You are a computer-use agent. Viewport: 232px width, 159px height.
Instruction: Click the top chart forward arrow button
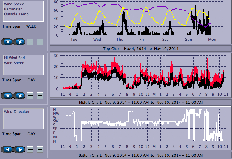20,42
